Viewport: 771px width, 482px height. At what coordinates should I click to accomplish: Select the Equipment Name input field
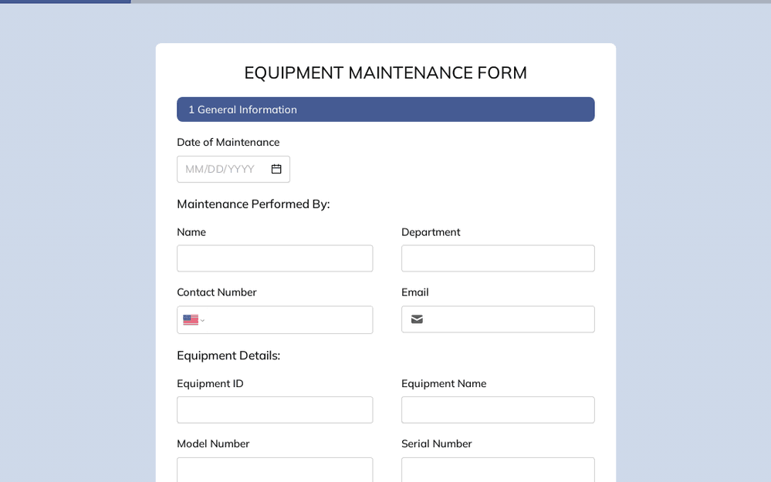tap(498, 410)
